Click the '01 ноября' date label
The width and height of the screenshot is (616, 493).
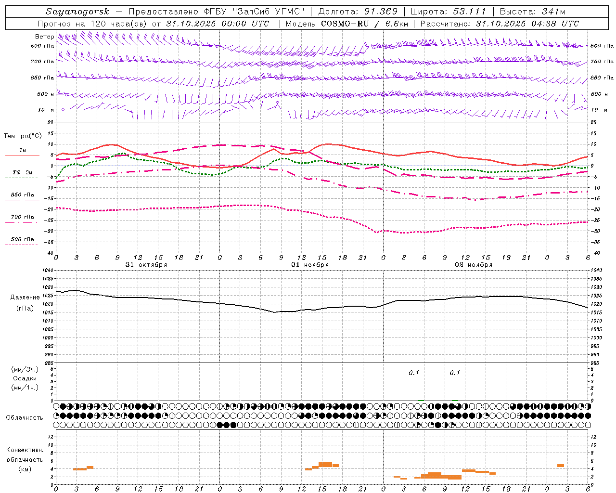point(310,265)
